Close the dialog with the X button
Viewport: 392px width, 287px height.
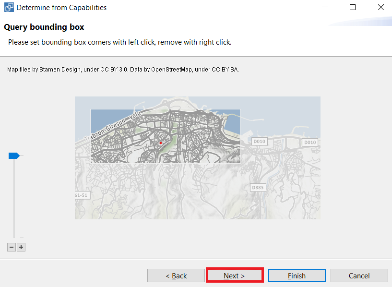[381, 7]
